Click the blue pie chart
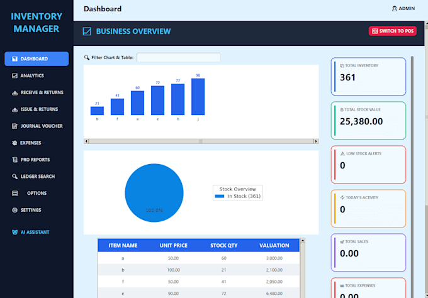Viewport: 428px width, 298px height. pos(154,193)
